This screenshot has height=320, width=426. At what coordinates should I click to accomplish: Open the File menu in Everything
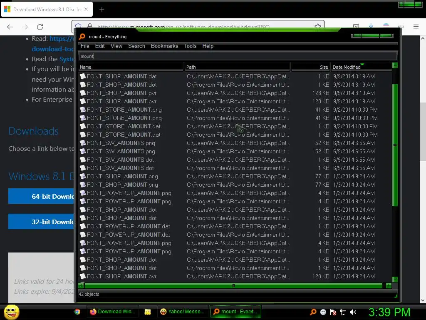[85, 46]
